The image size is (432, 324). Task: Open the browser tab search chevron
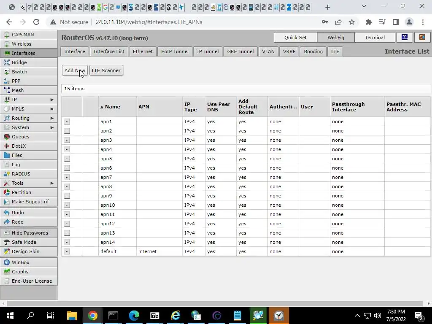click(x=364, y=6)
